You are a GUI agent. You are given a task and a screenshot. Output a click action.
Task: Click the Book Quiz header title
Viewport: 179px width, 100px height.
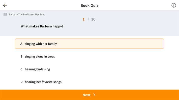(x=89, y=5)
